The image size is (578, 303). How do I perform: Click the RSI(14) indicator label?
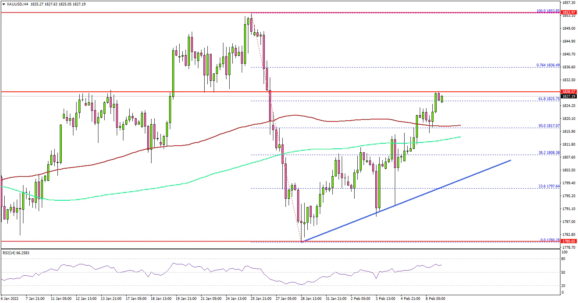(16, 253)
